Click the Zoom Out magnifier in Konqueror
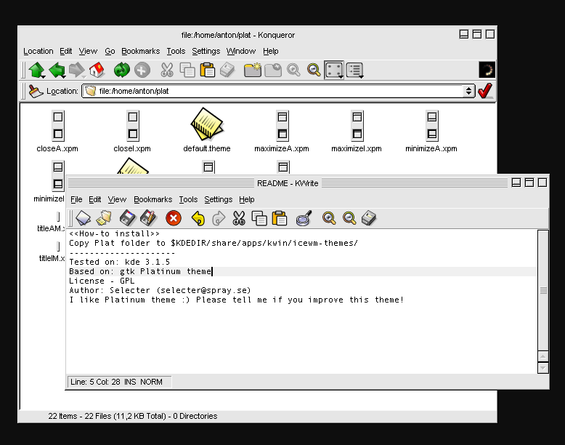The height and width of the screenshot is (445, 565). pos(314,70)
